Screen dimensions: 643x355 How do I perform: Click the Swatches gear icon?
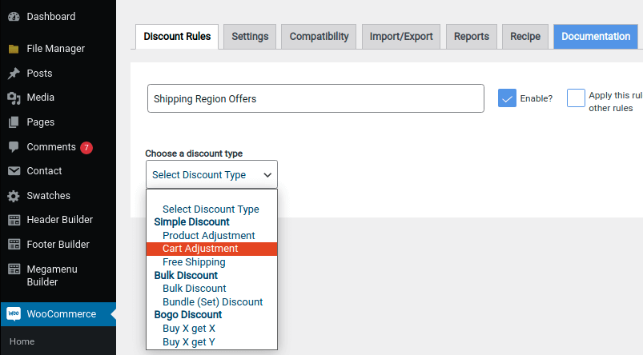pos(14,196)
